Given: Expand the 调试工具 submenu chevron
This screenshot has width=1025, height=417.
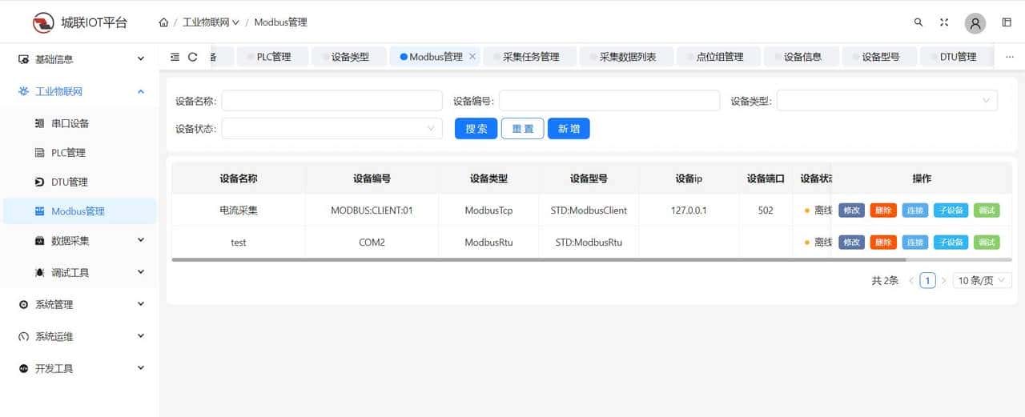Looking at the screenshot, I should tap(141, 271).
